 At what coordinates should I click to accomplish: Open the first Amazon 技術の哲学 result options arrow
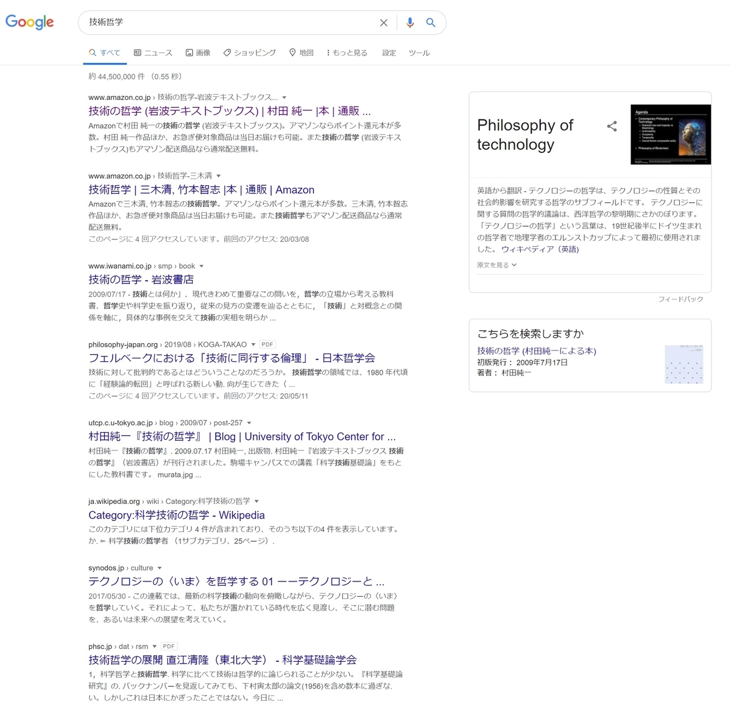pyautogui.click(x=284, y=98)
